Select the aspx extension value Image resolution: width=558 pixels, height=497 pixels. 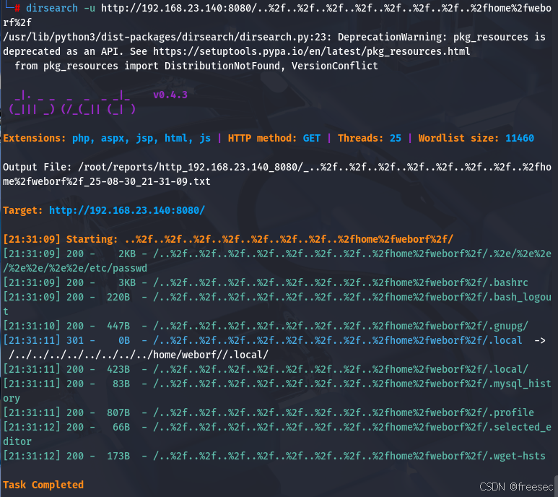coord(115,139)
